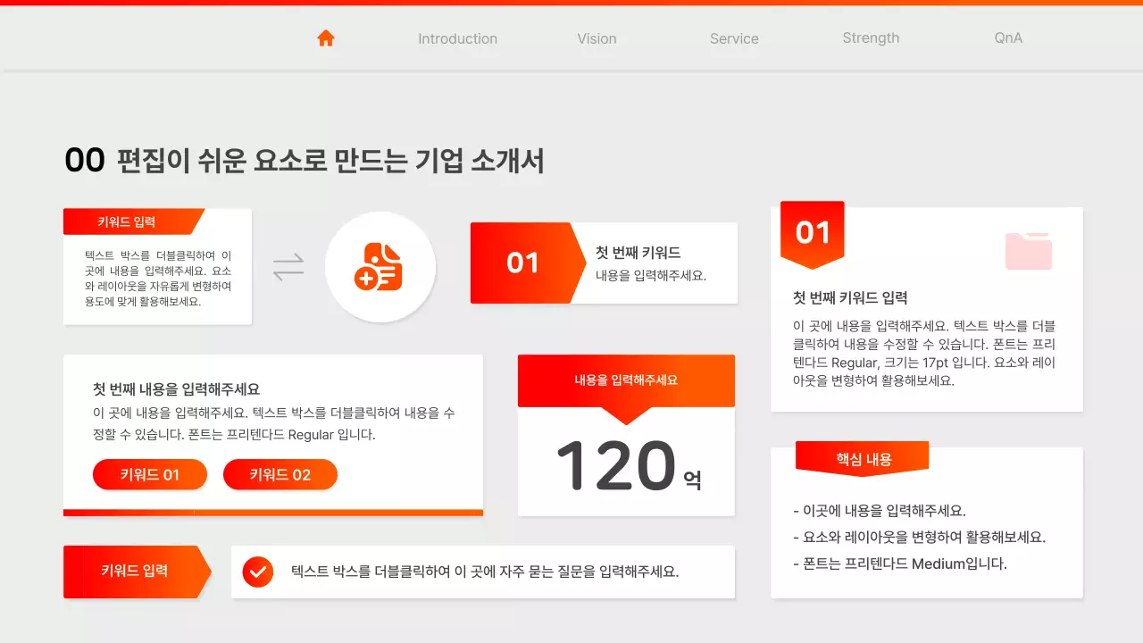This screenshot has width=1143, height=643.
Task: Open the QnA section
Action: pyautogui.click(x=1007, y=38)
